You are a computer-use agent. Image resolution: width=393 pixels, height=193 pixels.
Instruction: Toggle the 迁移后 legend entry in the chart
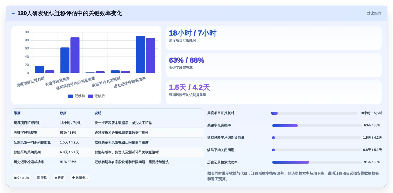coord(96,96)
